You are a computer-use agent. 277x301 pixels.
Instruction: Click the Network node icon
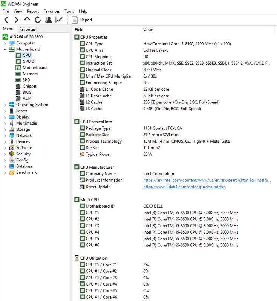click(x=12, y=135)
